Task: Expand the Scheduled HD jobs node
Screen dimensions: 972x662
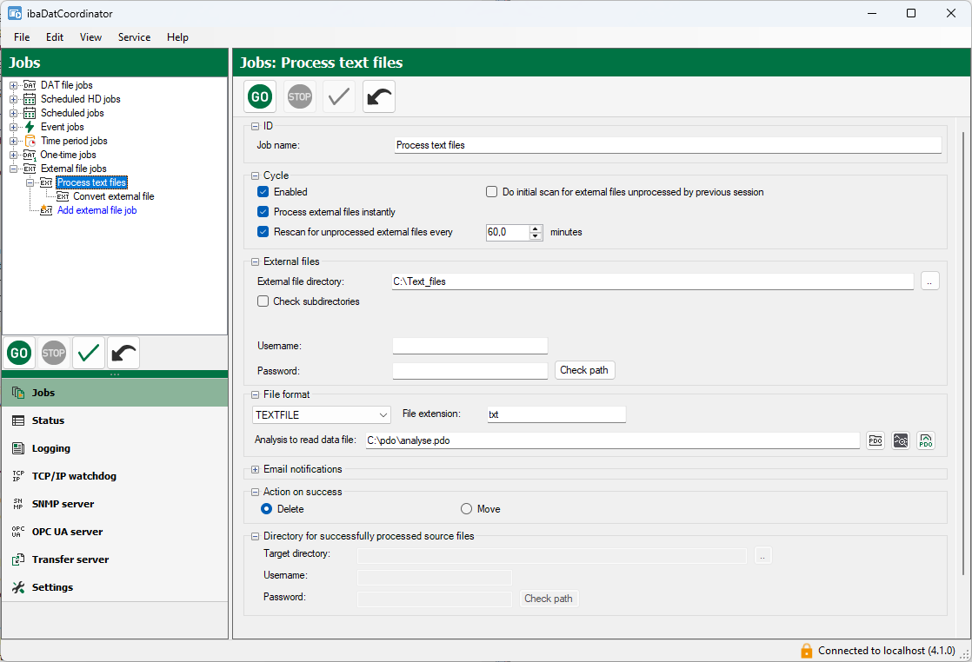Action: coord(14,99)
